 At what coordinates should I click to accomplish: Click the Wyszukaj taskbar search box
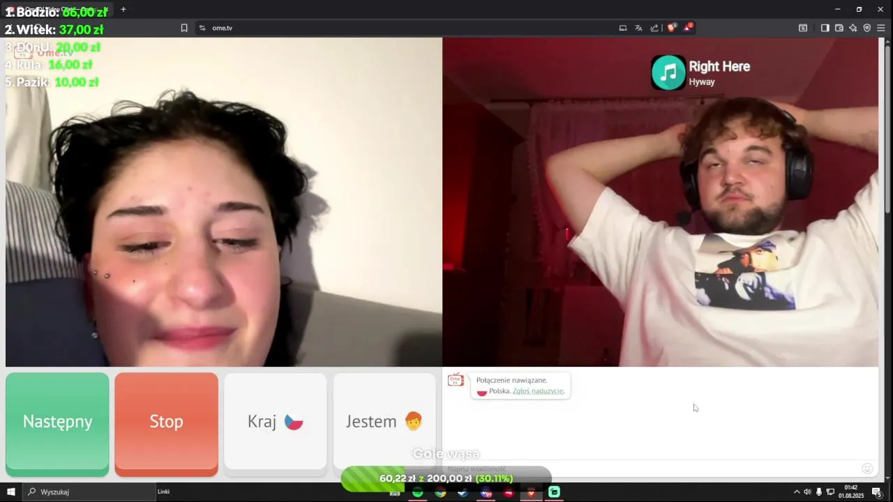coord(89,492)
